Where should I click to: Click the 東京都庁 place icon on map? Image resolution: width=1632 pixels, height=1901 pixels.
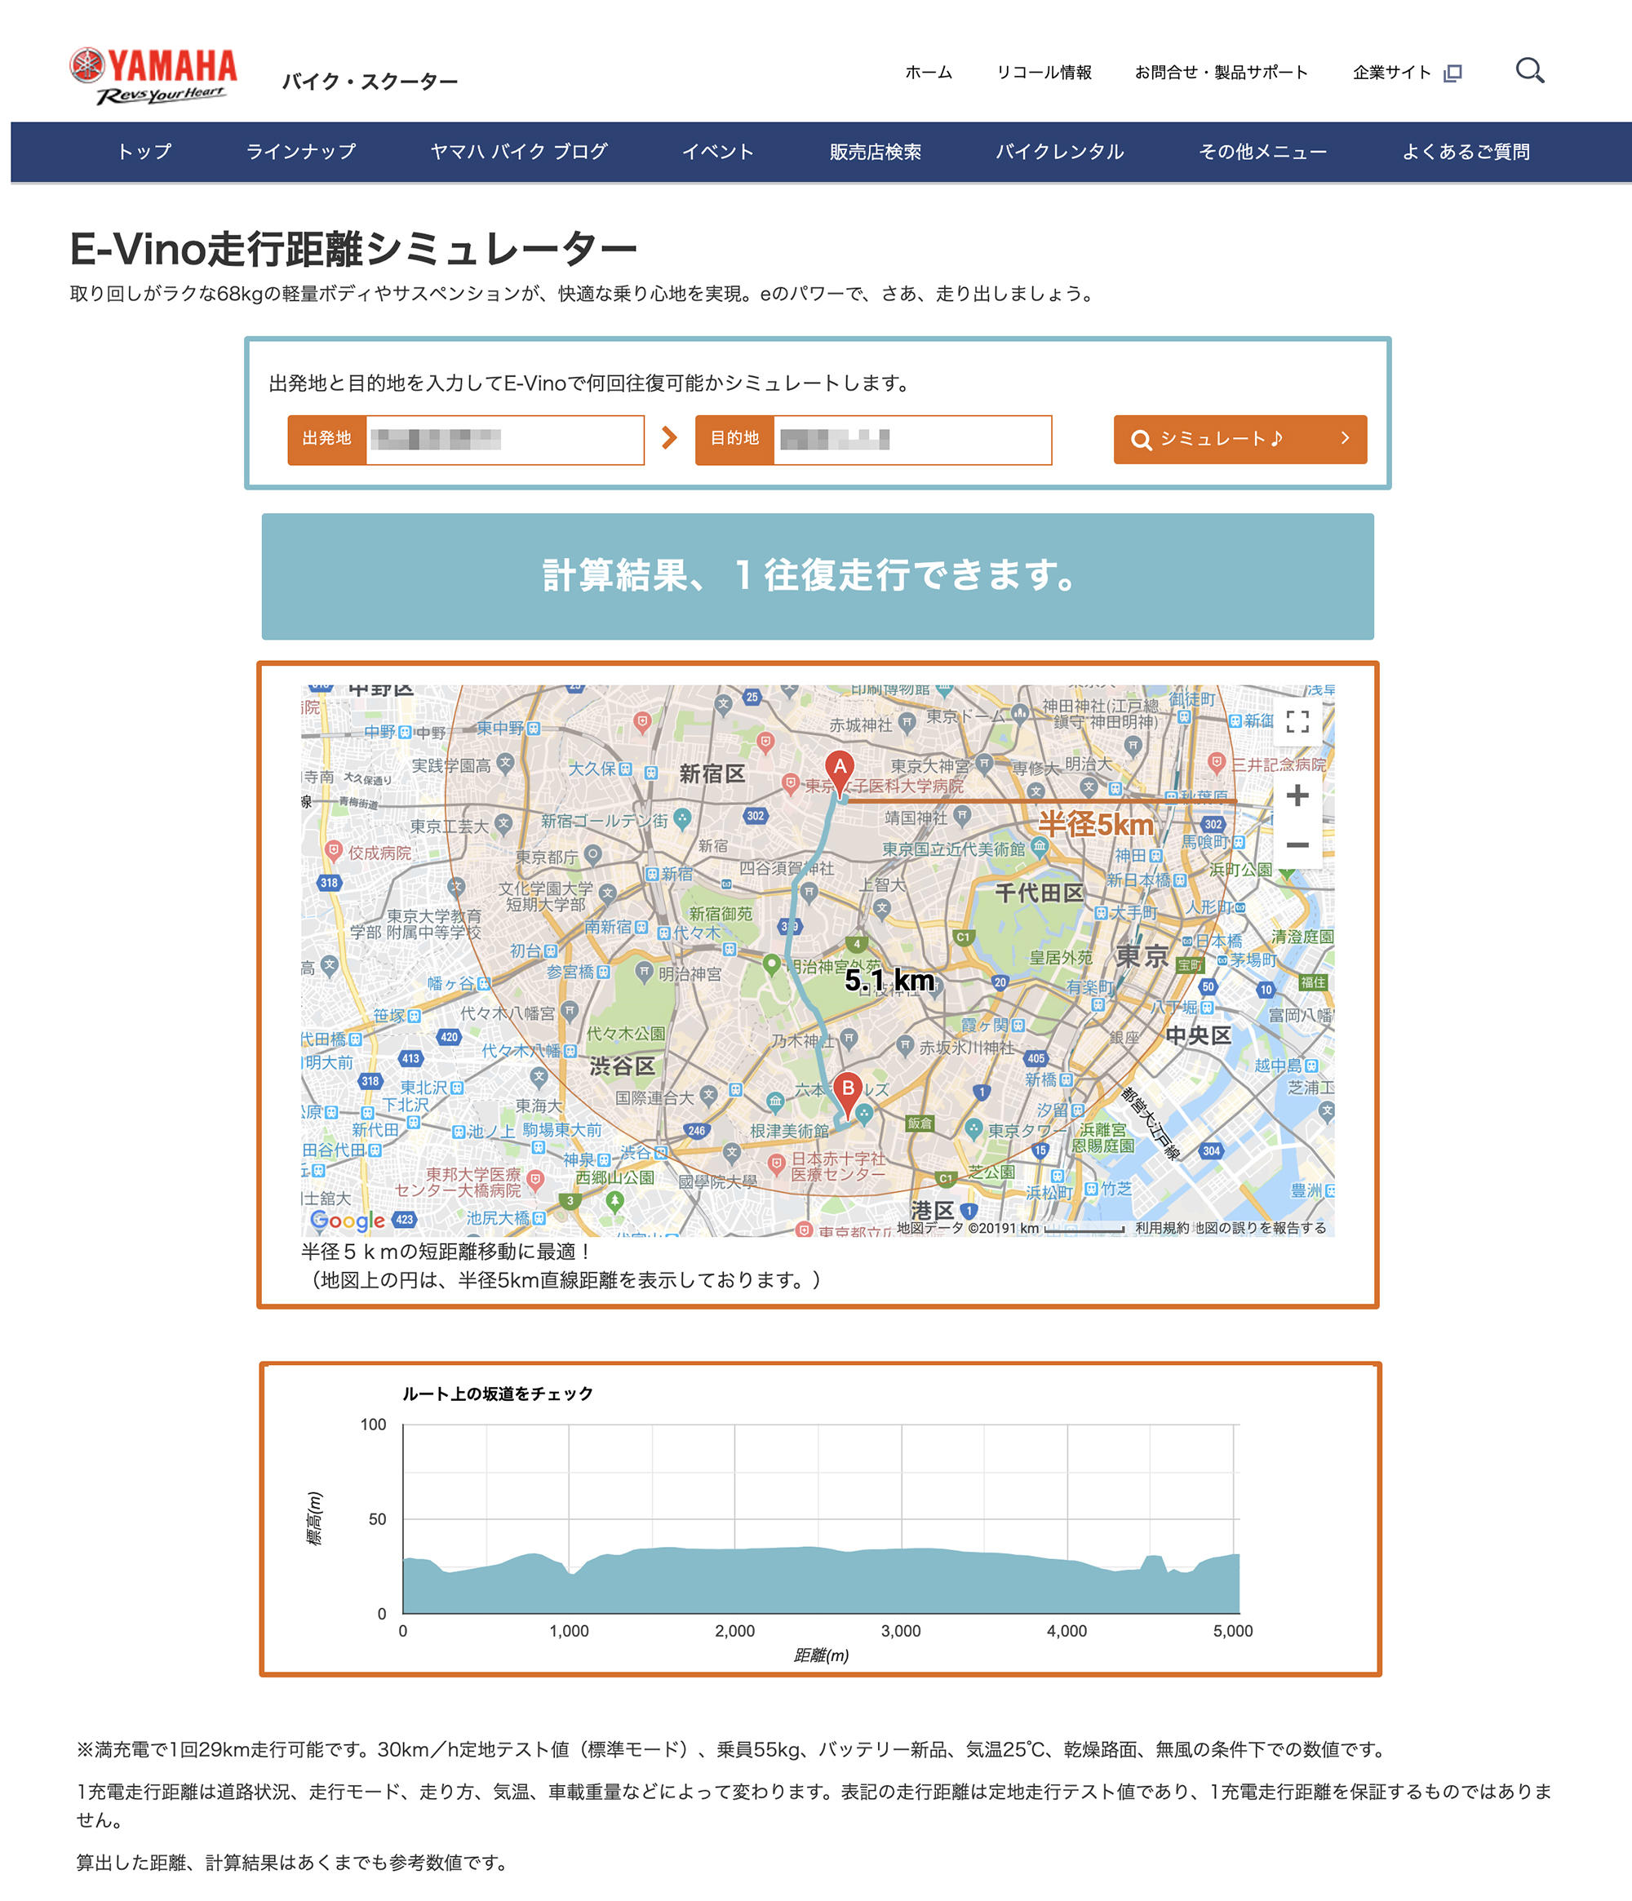pos(592,854)
